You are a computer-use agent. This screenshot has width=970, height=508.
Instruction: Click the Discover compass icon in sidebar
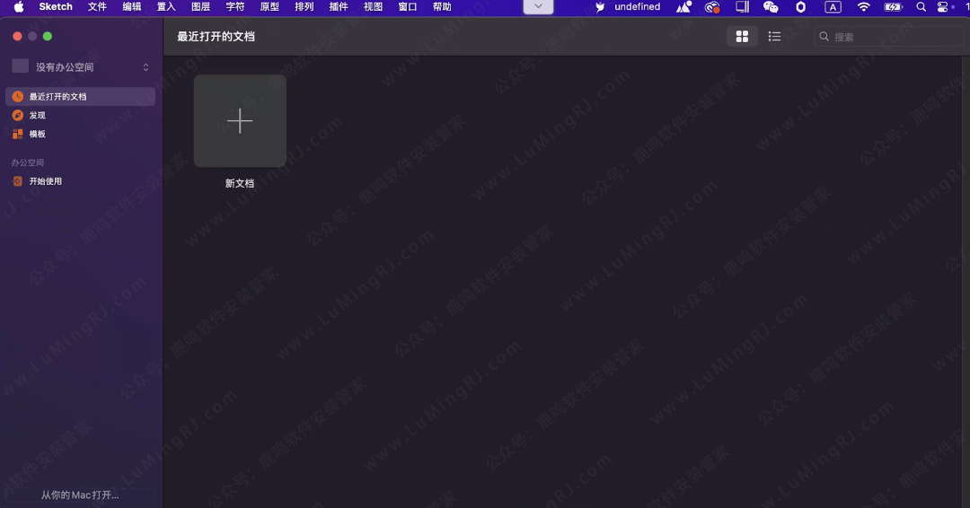[x=18, y=116]
